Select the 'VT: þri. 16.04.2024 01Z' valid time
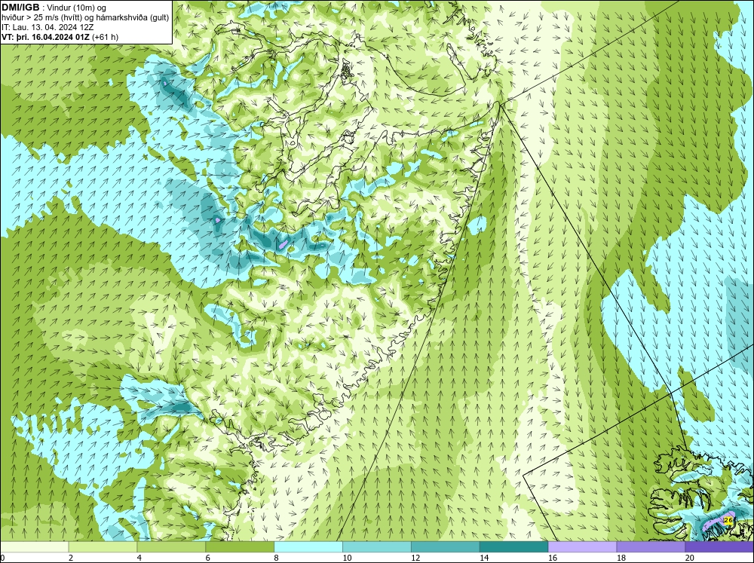Viewport: 754px width, 563px height. point(45,36)
